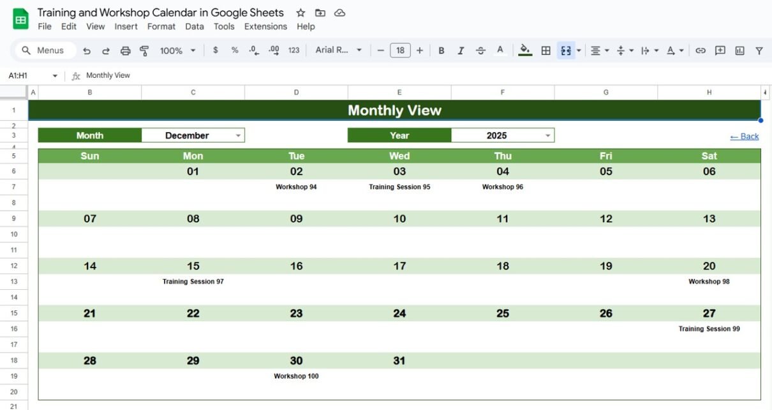Click the merge cells icon

pyautogui.click(x=565, y=50)
